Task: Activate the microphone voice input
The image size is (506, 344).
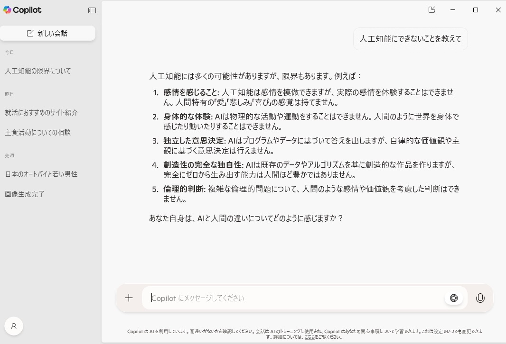Action: (480, 298)
